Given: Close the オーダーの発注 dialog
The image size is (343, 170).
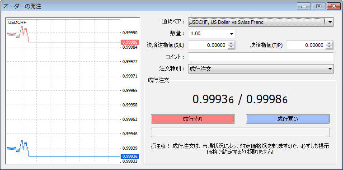Looking at the screenshot, I should click(334, 6).
